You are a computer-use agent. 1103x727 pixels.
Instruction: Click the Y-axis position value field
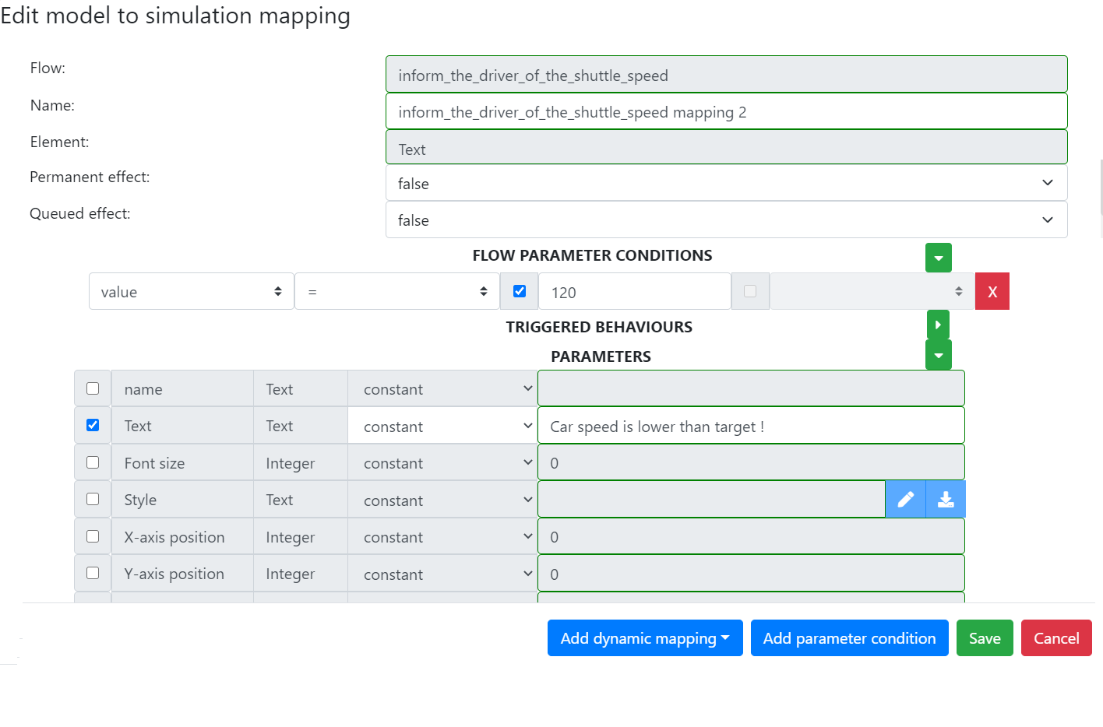[751, 574]
